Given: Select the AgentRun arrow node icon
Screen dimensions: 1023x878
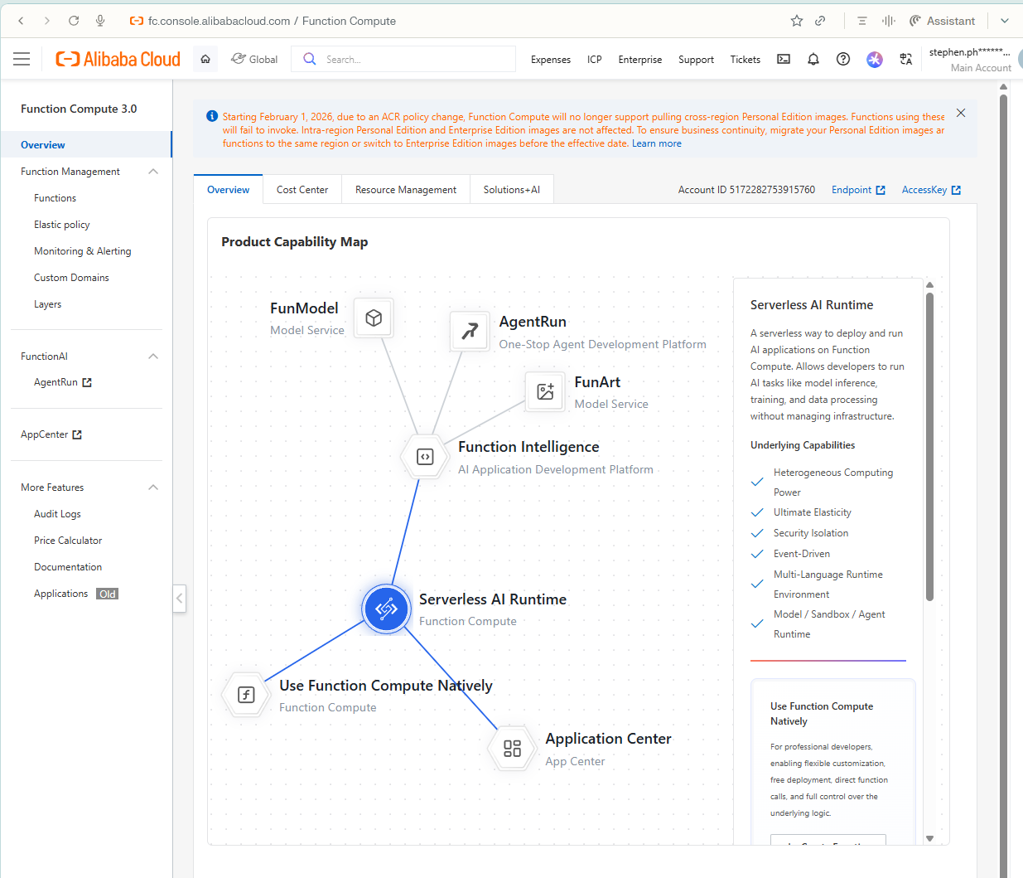Looking at the screenshot, I should 470,331.
